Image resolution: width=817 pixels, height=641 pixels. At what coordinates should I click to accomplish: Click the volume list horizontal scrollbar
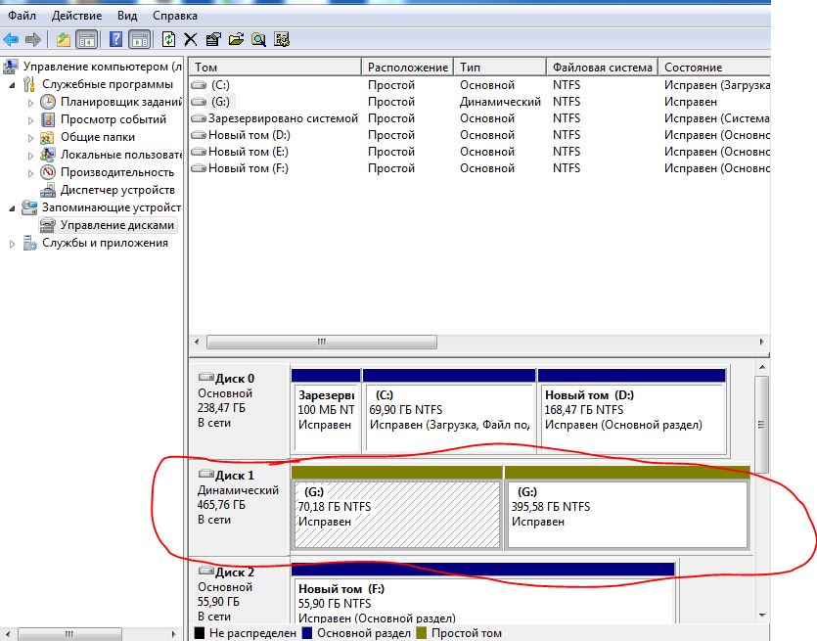pos(321,343)
